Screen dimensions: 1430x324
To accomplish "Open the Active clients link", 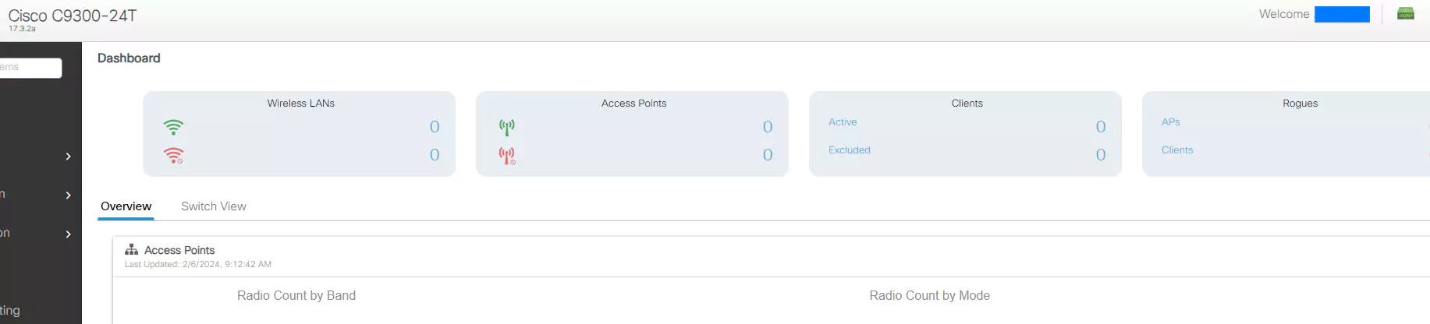I will pyautogui.click(x=843, y=122).
